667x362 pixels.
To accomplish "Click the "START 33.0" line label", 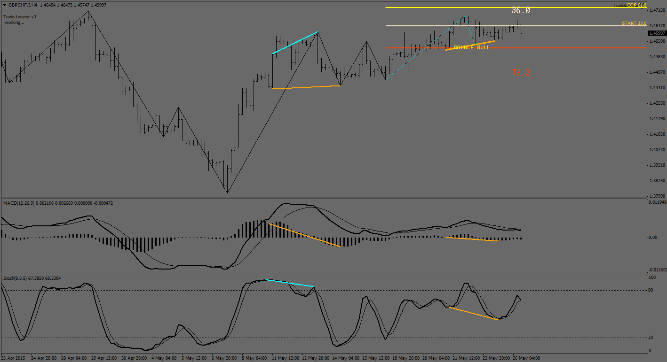I will (x=634, y=23).
